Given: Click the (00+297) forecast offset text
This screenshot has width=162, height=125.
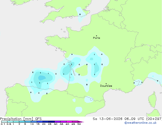Looking at the screenshot, I should pos(154,119).
